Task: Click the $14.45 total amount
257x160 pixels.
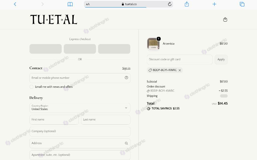Action: point(223,103)
